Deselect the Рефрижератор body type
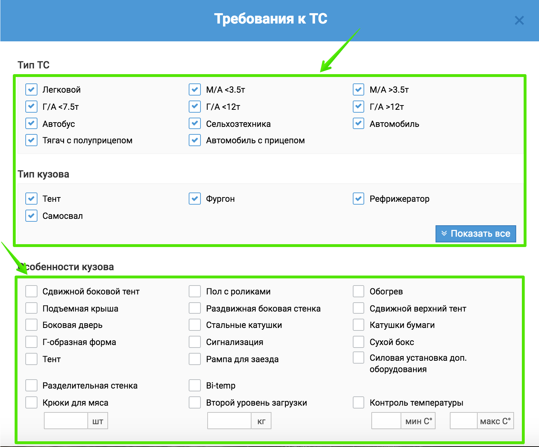 [359, 199]
